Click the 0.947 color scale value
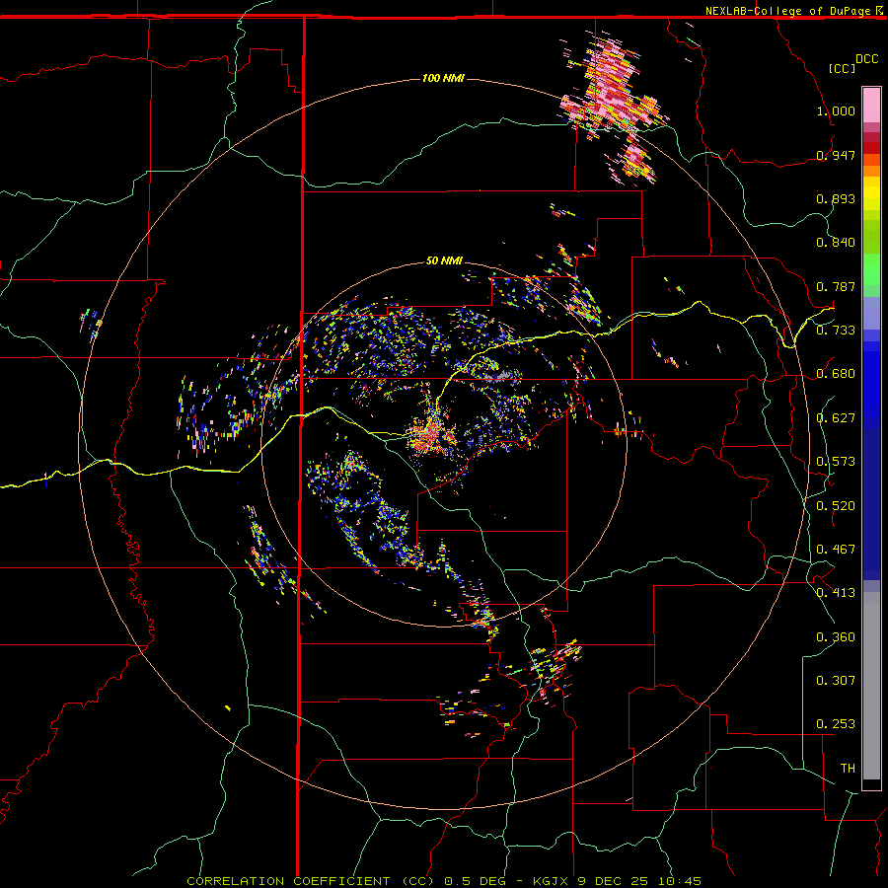Screen dimensions: 888x888 [x=836, y=155]
